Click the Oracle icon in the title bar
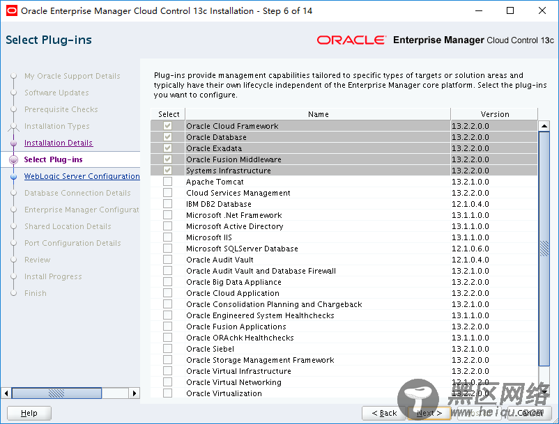Screen dimensions: 559x424 click(11, 10)
